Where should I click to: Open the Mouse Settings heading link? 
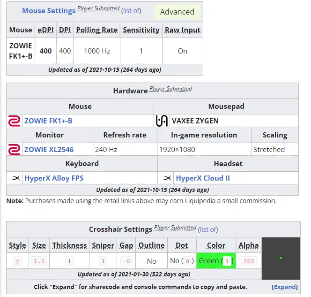point(49,10)
